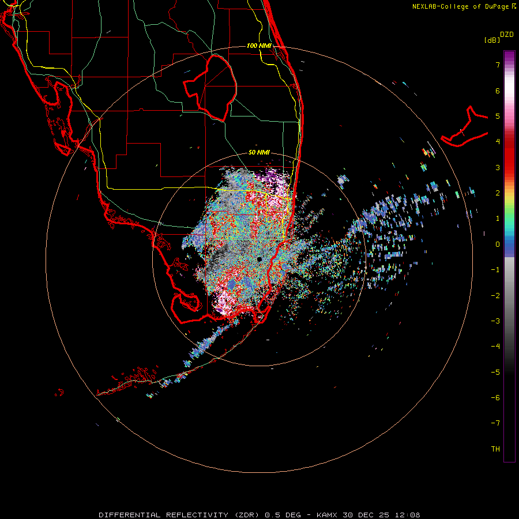Click the "100 NMI" range ring label
The width and height of the screenshot is (519, 519).
pyautogui.click(x=259, y=46)
